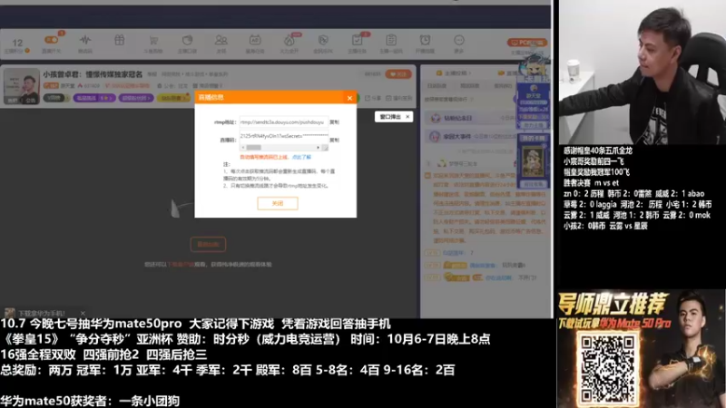Open the audio waveform tool icon
Screen dimensions: 726x408
point(85,40)
